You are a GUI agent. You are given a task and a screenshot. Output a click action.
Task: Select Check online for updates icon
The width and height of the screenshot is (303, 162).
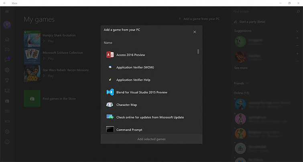click(x=110, y=117)
